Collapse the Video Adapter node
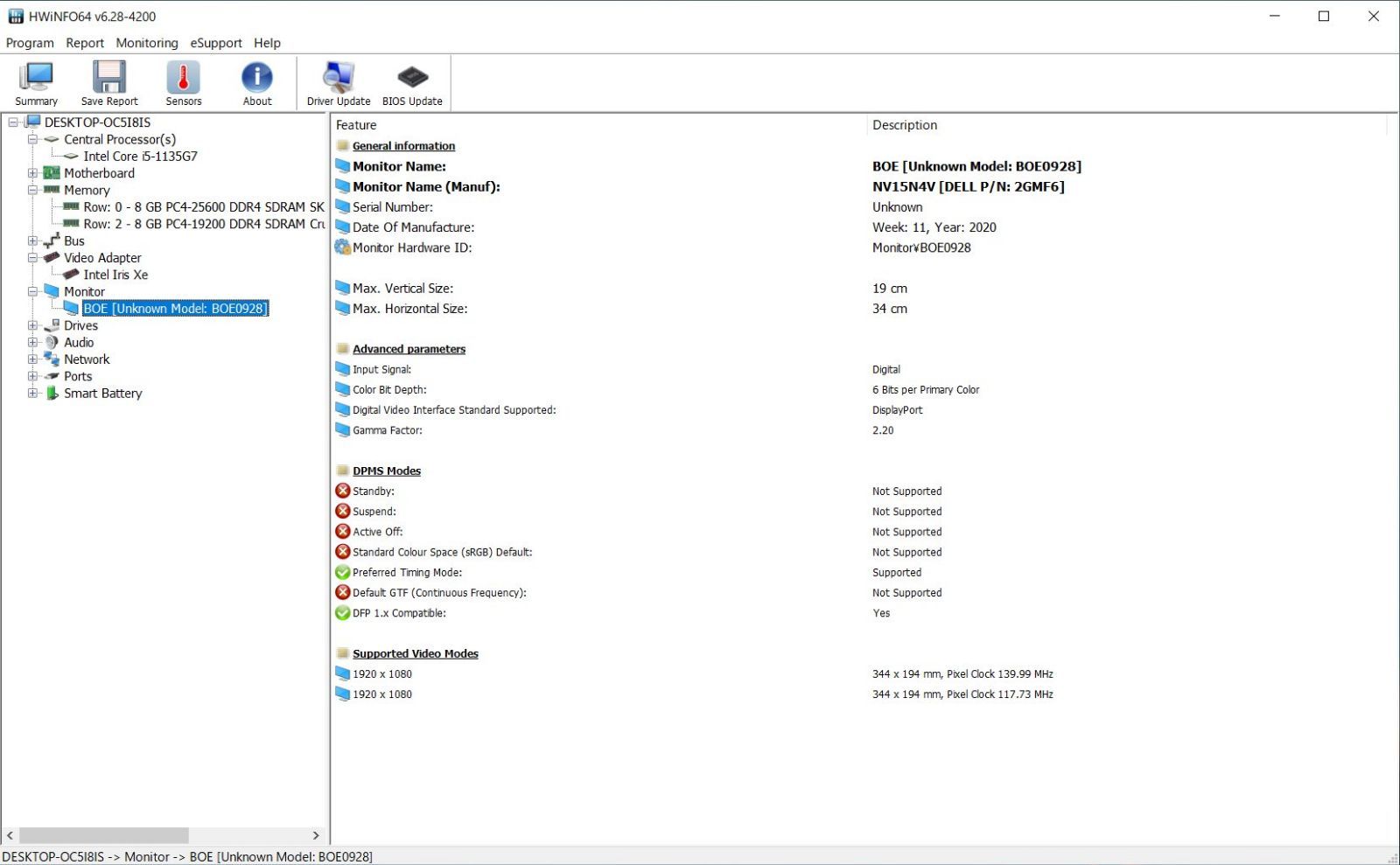Screen dimensions: 1400x865 (x=32, y=258)
